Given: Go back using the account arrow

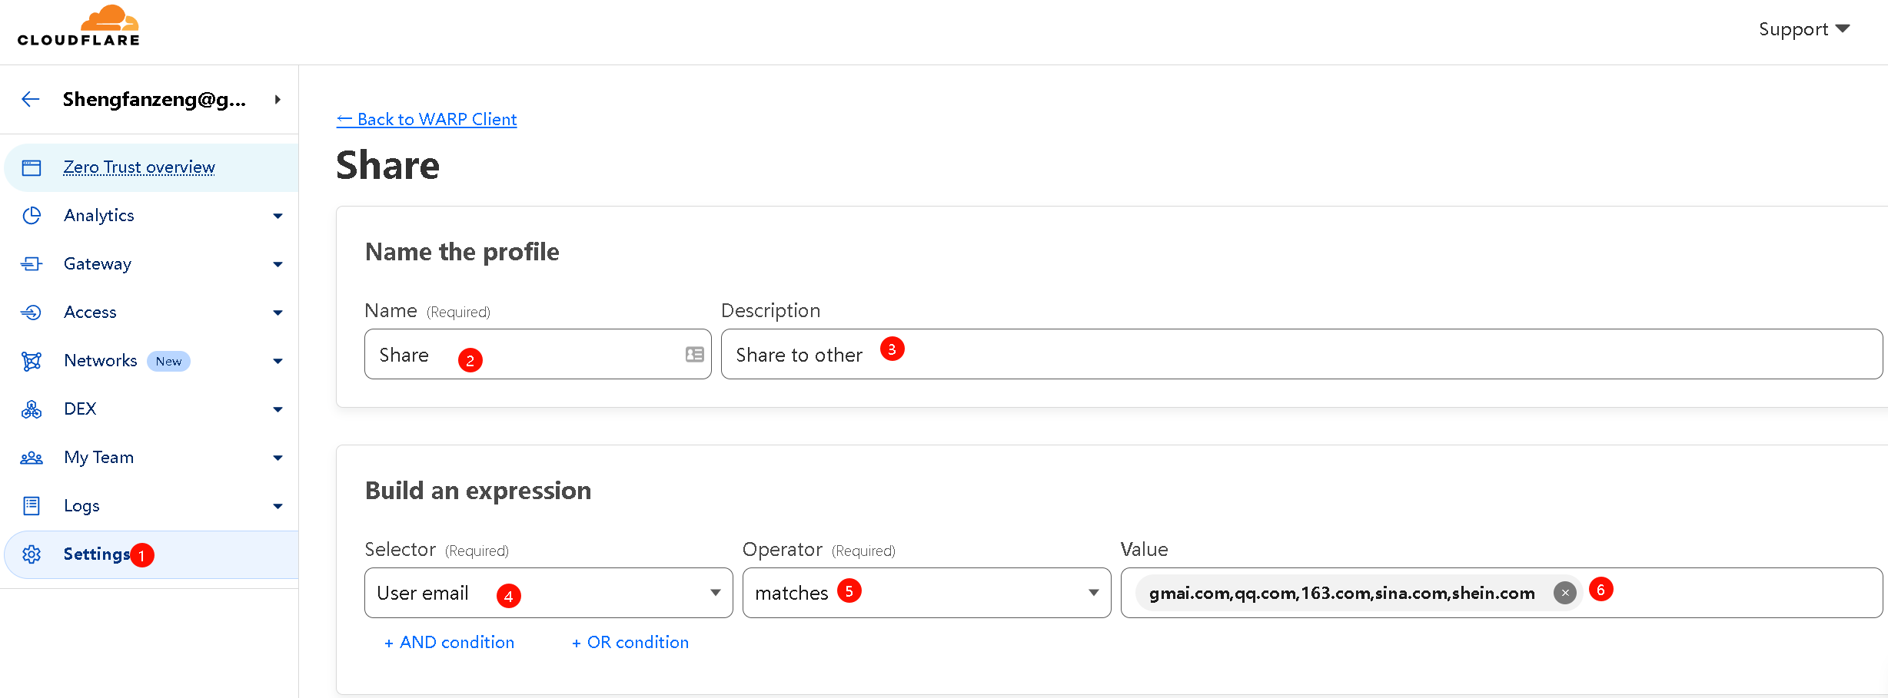Looking at the screenshot, I should coord(31,99).
